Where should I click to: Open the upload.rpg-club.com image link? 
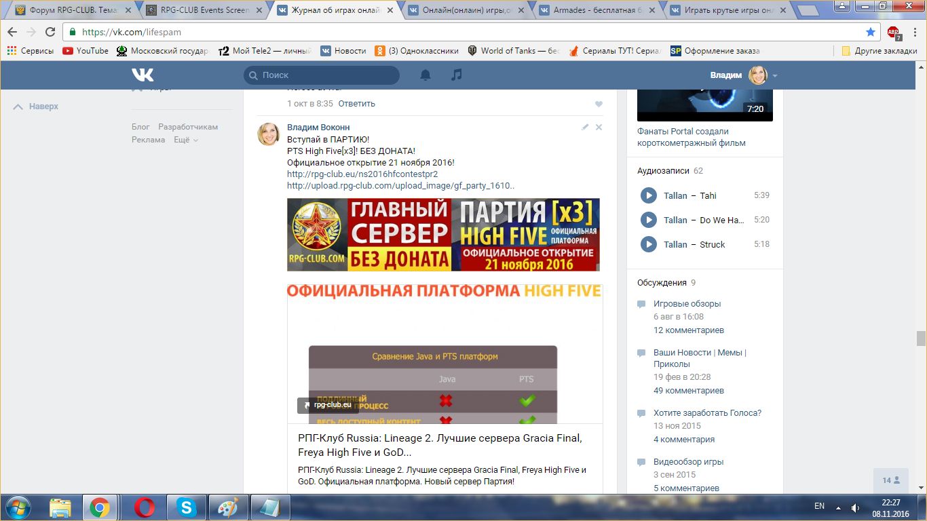[x=400, y=185]
